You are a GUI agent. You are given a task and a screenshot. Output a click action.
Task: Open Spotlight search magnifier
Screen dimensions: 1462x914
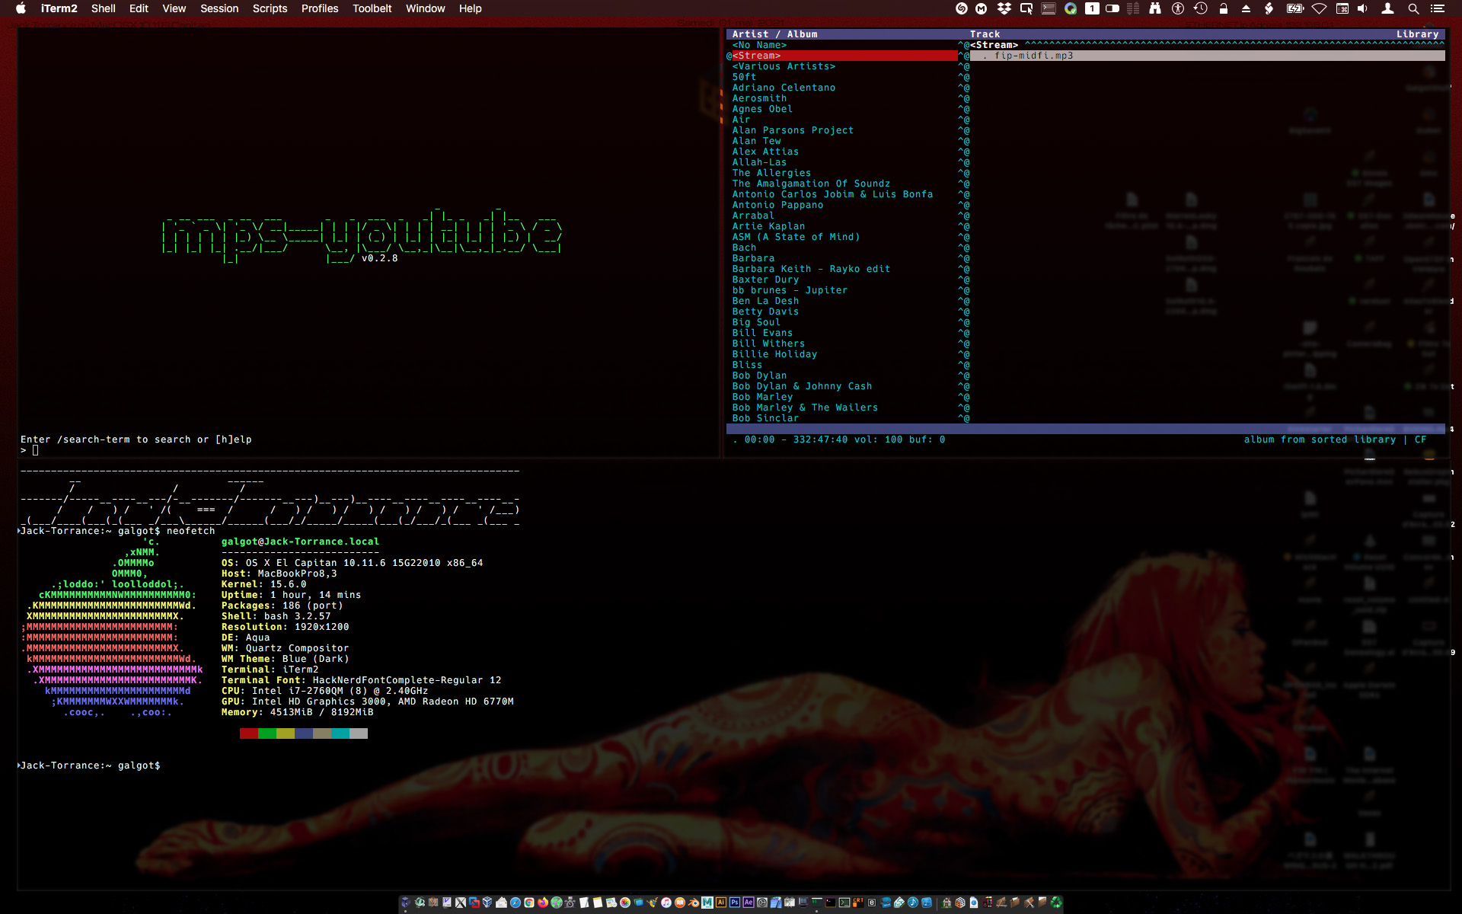click(x=1413, y=8)
